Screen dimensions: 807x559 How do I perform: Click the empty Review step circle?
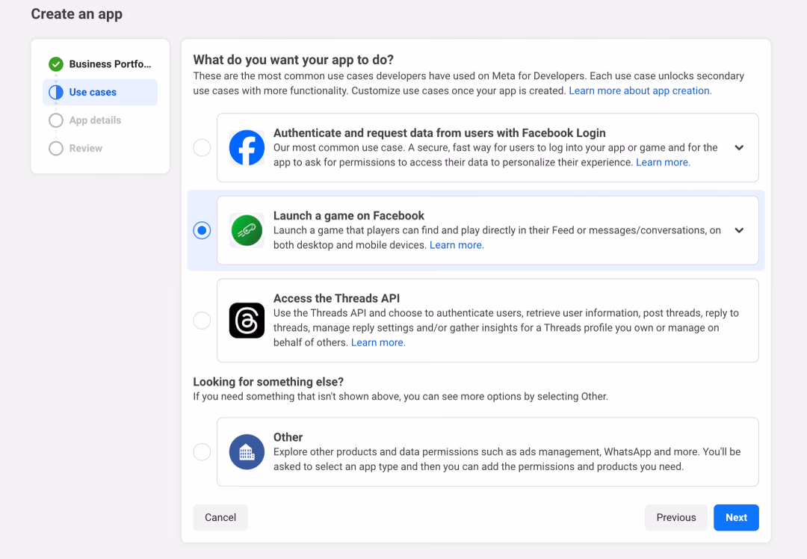tap(56, 148)
